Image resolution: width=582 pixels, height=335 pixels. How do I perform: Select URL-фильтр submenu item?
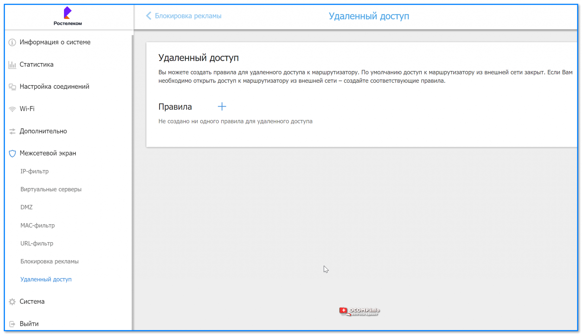click(37, 243)
